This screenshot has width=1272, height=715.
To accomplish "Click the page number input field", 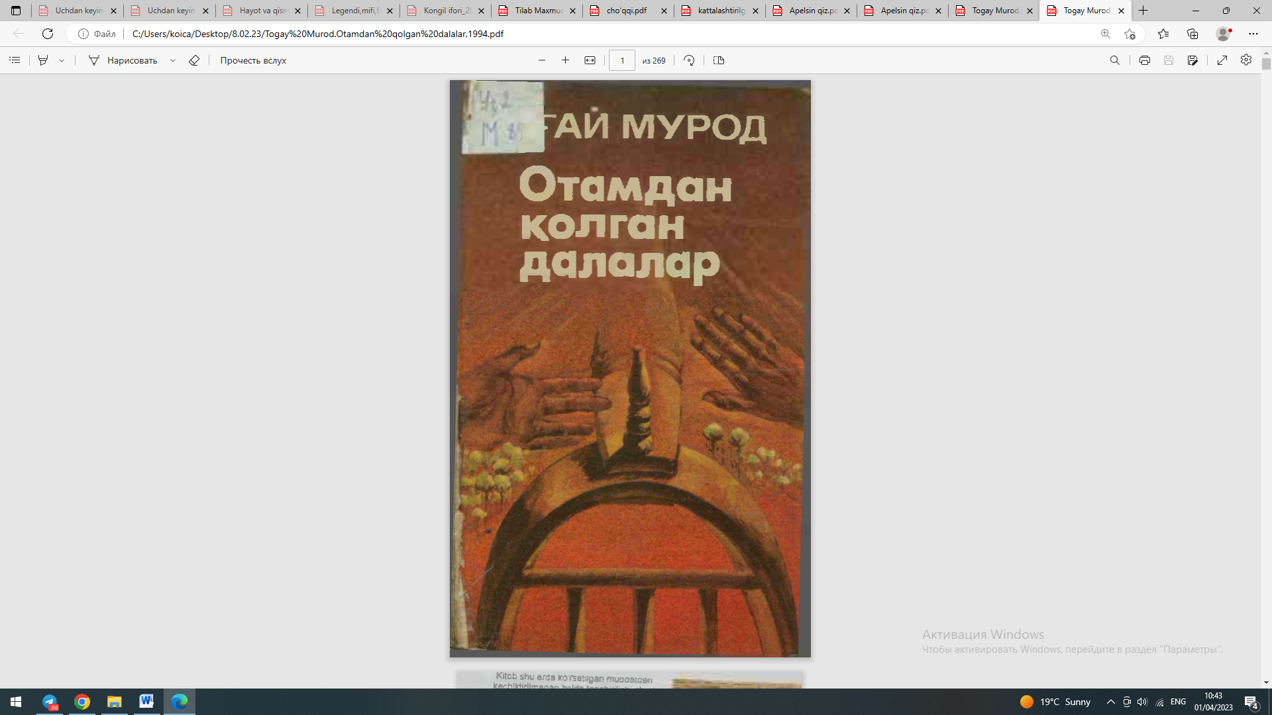I will 622,60.
